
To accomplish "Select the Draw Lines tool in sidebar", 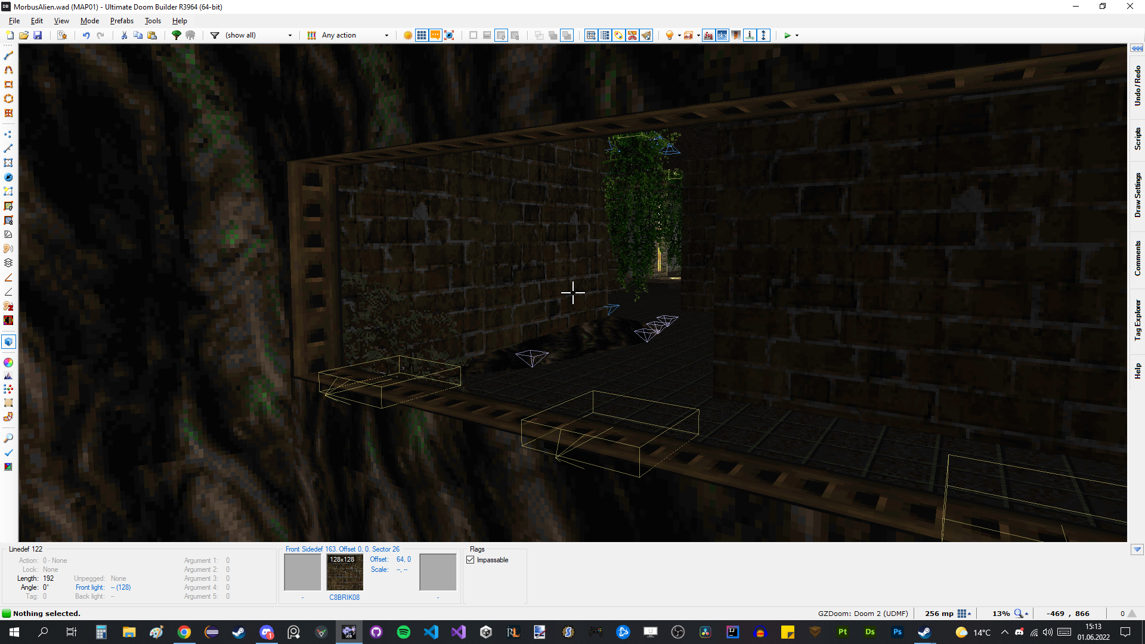I will point(8,55).
